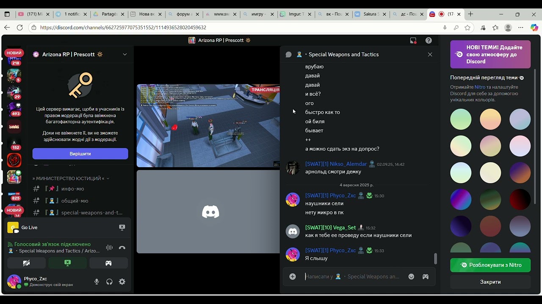Switch to Sakura browser tab
Image resolution: width=542 pixels, height=304 pixels.
click(x=371, y=14)
